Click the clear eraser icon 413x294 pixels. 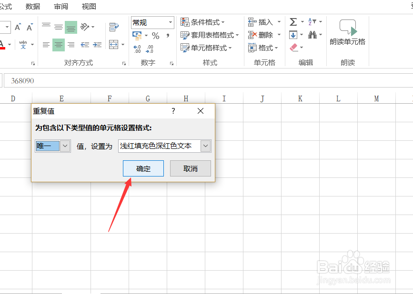[294, 48]
